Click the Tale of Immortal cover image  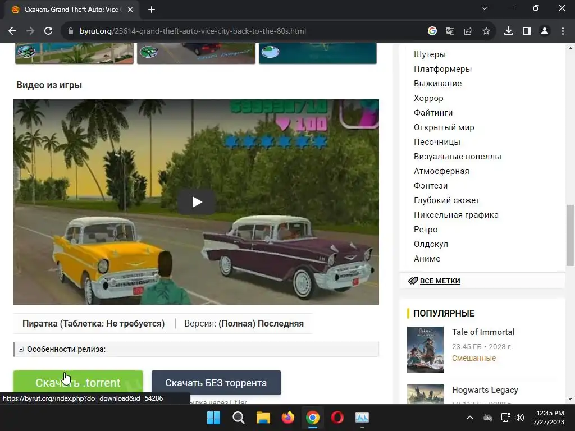tap(426, 350)
